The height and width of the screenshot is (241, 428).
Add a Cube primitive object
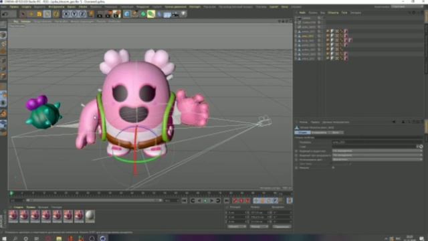tap(126, 14)
